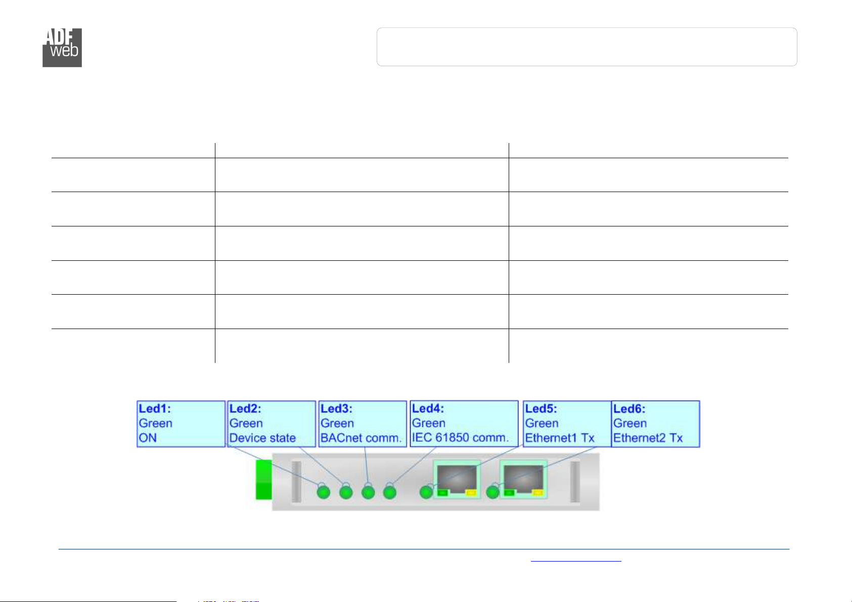Click the second green LED circle from the left
Viewport: 852px width, 602px height.
[346, 491]
